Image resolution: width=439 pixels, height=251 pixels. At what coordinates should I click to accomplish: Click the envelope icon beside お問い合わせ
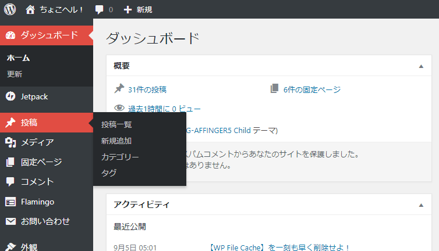(10, 221)
